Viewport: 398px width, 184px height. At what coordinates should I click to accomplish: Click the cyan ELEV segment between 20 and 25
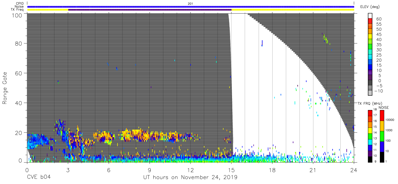point(370,57)
